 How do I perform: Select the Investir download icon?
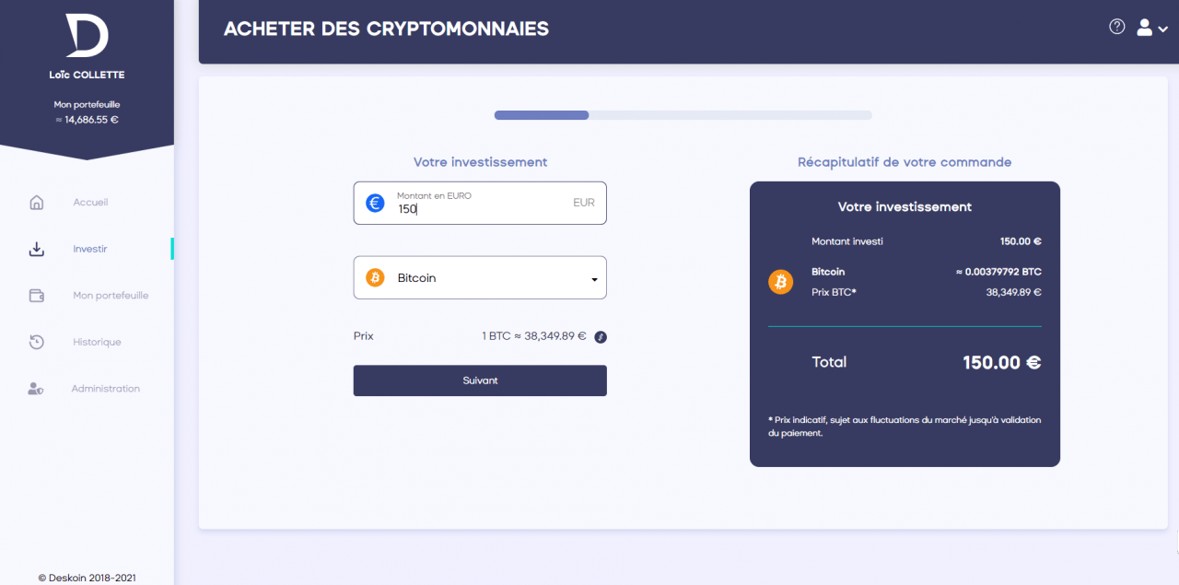click(x=36, y=249)
